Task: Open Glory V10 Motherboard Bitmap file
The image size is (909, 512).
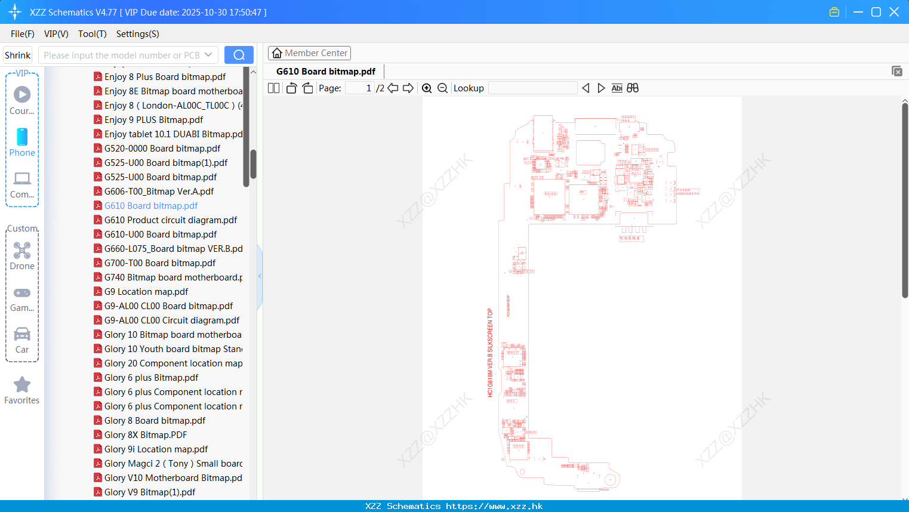Action: [173, 477]
